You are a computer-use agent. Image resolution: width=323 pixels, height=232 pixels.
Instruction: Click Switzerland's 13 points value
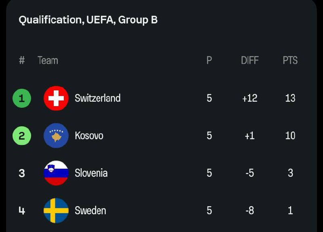[290, 98]
